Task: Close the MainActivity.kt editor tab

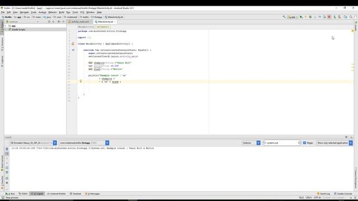Action: (x=115, y=22)
